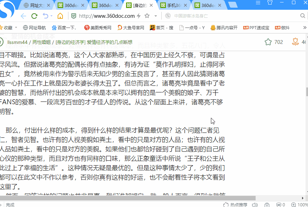308x207 pixels.
Task: Click the 热点推荐 status bar item
Action: (235, 205)
